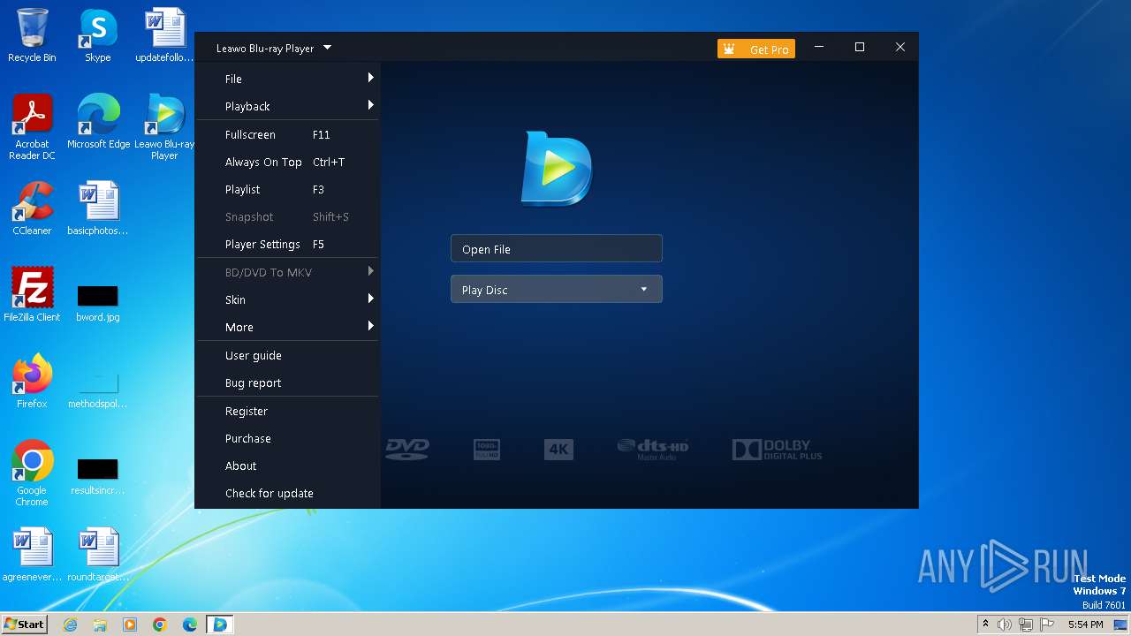This screenshot has width=1131, height=636.
Task: Click the Leawo player logo icon
Action: tap(557, 168)
